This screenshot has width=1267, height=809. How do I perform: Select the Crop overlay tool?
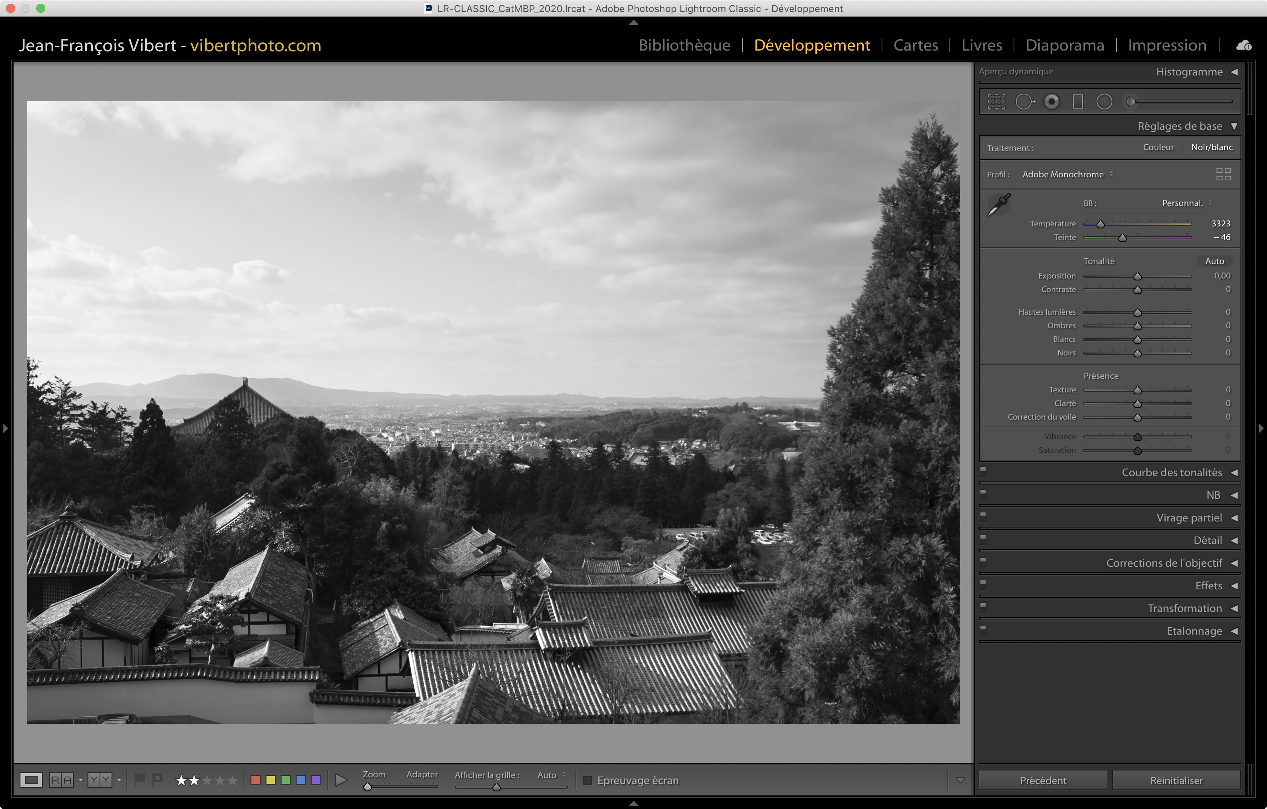click(x=996, y=102)
